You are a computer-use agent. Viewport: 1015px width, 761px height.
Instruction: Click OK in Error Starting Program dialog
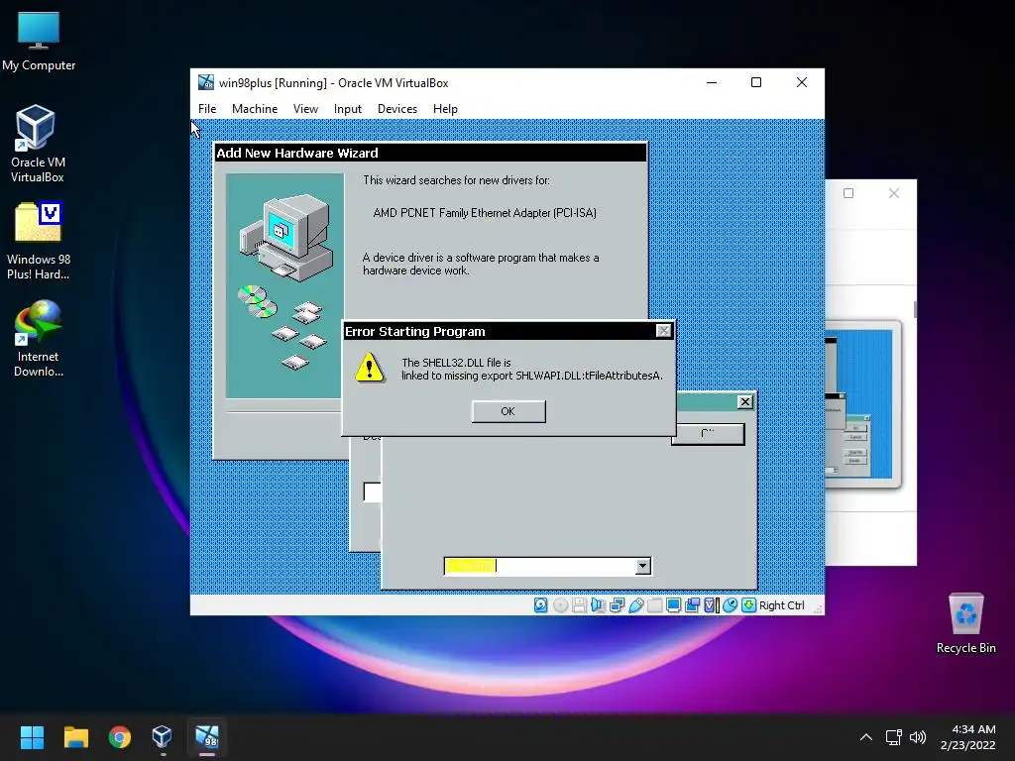click(508, 411)
